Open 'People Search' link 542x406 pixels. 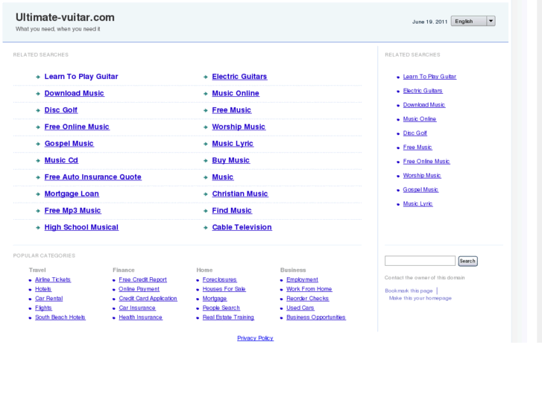coord(221,308)
